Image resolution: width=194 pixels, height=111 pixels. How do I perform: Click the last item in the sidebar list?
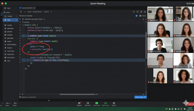tap(7, 61)
